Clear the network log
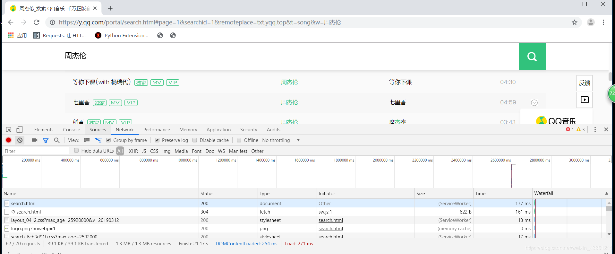 click(x=20, y=140)
